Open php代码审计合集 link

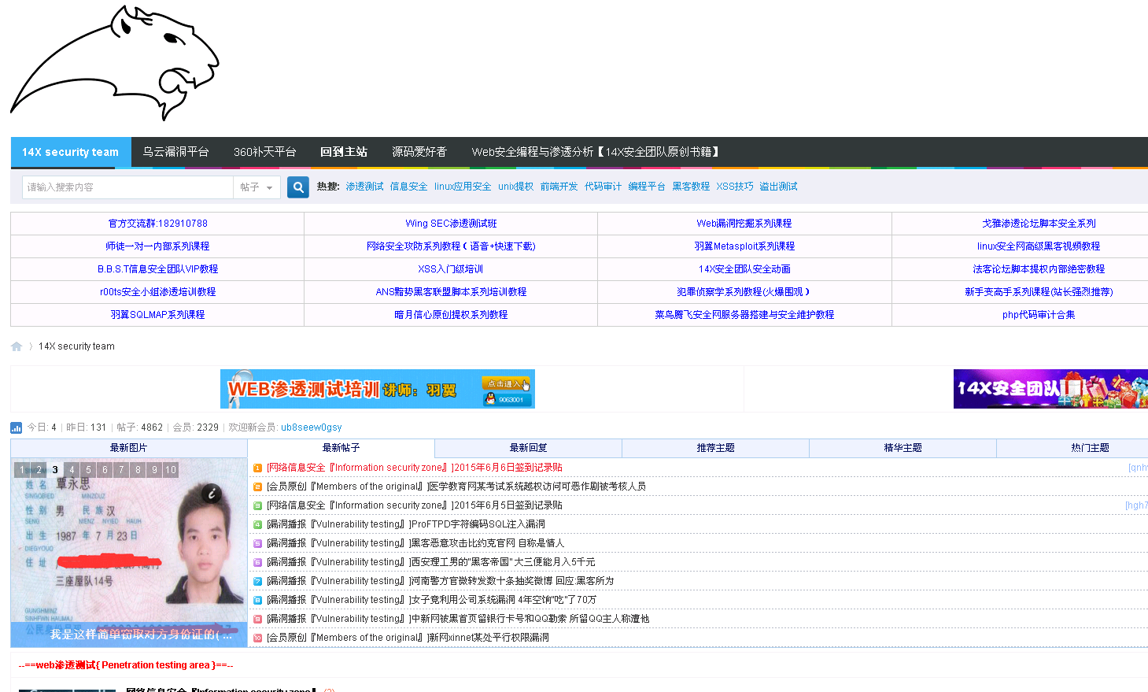[x=1039, y=315]
